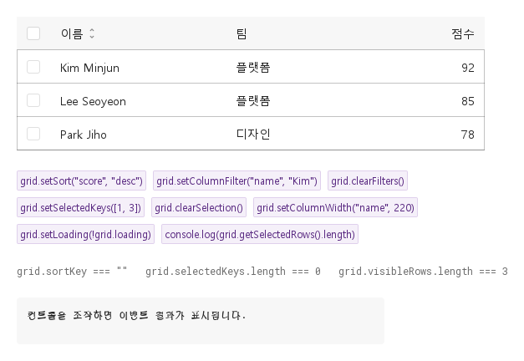Click the 컨트롤을 조작하면 event log message
The height and width of the screenshot is (361, 524).
point(136,315)
